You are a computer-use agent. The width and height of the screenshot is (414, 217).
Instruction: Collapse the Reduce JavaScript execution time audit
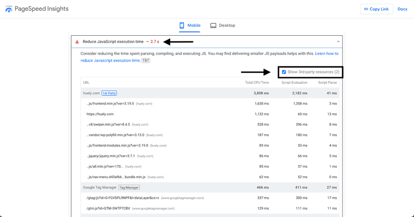pos(338,41)
